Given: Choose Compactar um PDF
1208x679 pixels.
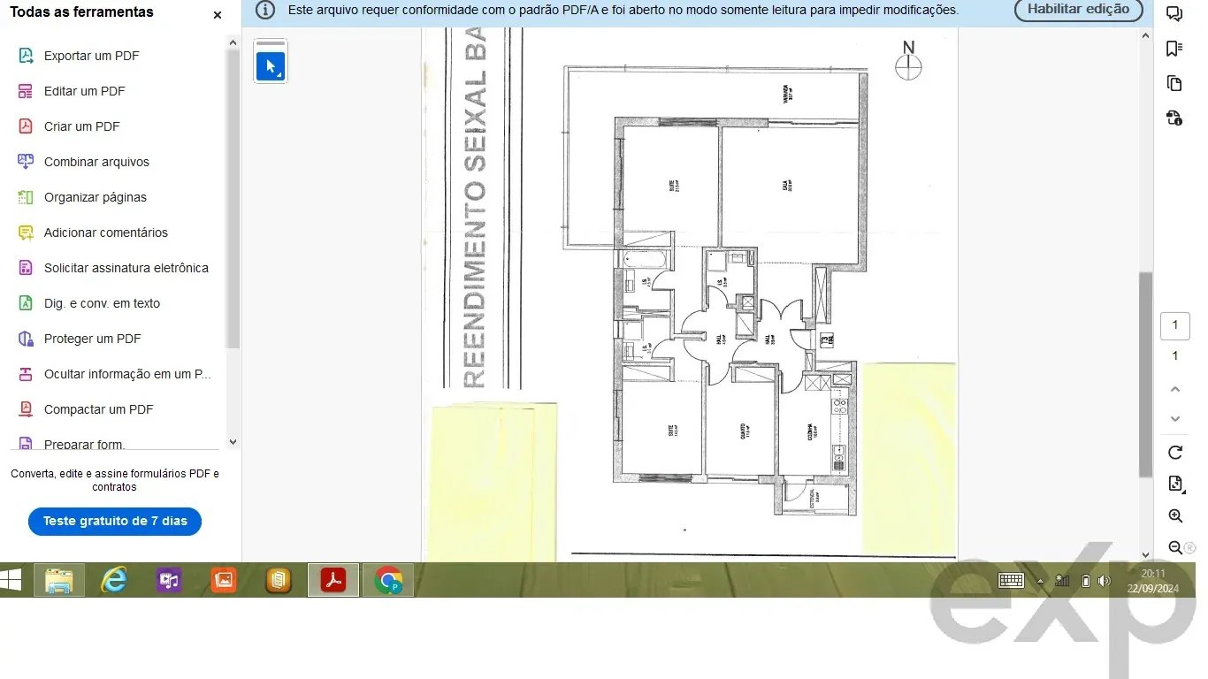Looking at the screenshot, I should coord(98,409).
